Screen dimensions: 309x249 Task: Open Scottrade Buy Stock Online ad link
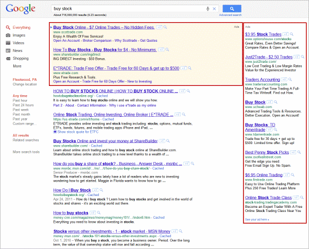pos(104,27)
